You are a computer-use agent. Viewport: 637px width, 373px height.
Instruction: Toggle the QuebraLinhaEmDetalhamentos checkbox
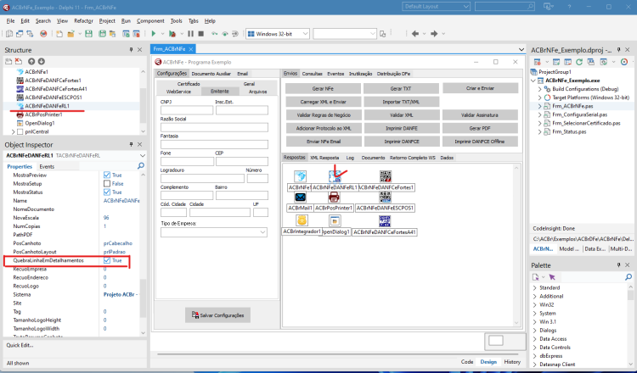pos(107,260)
